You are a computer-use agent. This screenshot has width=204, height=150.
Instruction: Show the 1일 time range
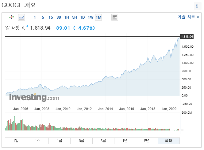[16, 141]
